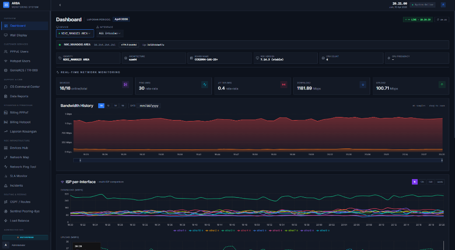Select the 1H range in Bandwidth History
455x250 pixels.
coord(101,106)
